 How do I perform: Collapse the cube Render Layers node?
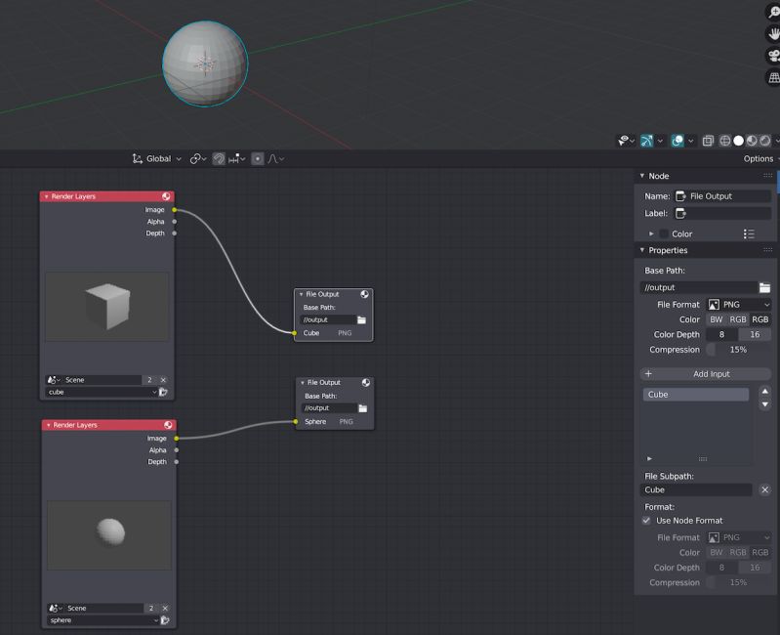tap(46, 196)
